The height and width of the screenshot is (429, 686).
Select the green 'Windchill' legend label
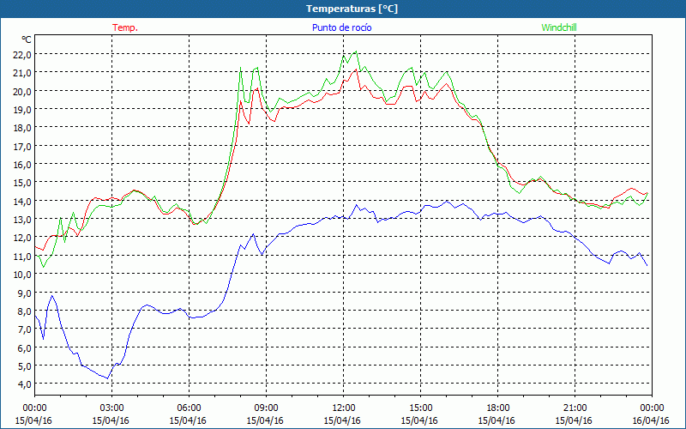(x=559, y=27)
